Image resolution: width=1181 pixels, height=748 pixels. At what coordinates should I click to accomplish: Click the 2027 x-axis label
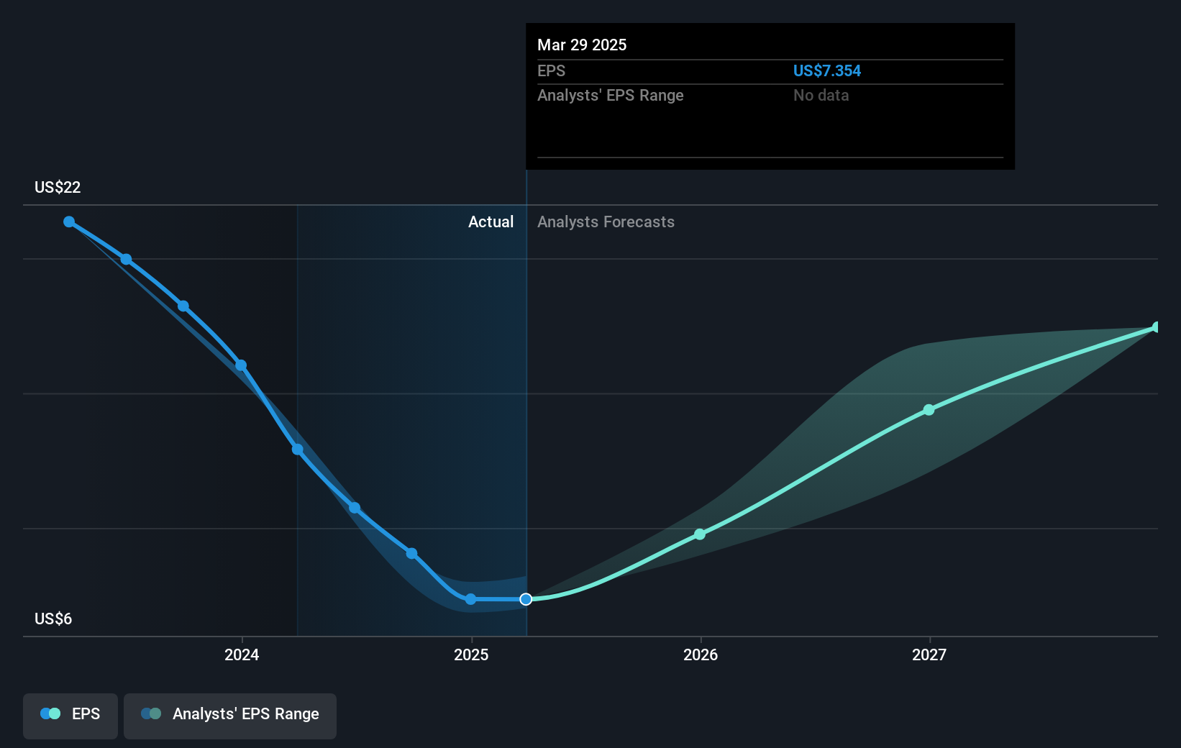(929, 654)
